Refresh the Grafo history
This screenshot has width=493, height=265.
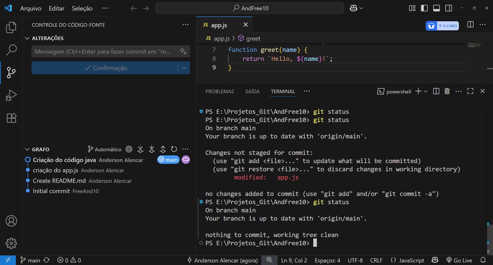tap(174, 149)
